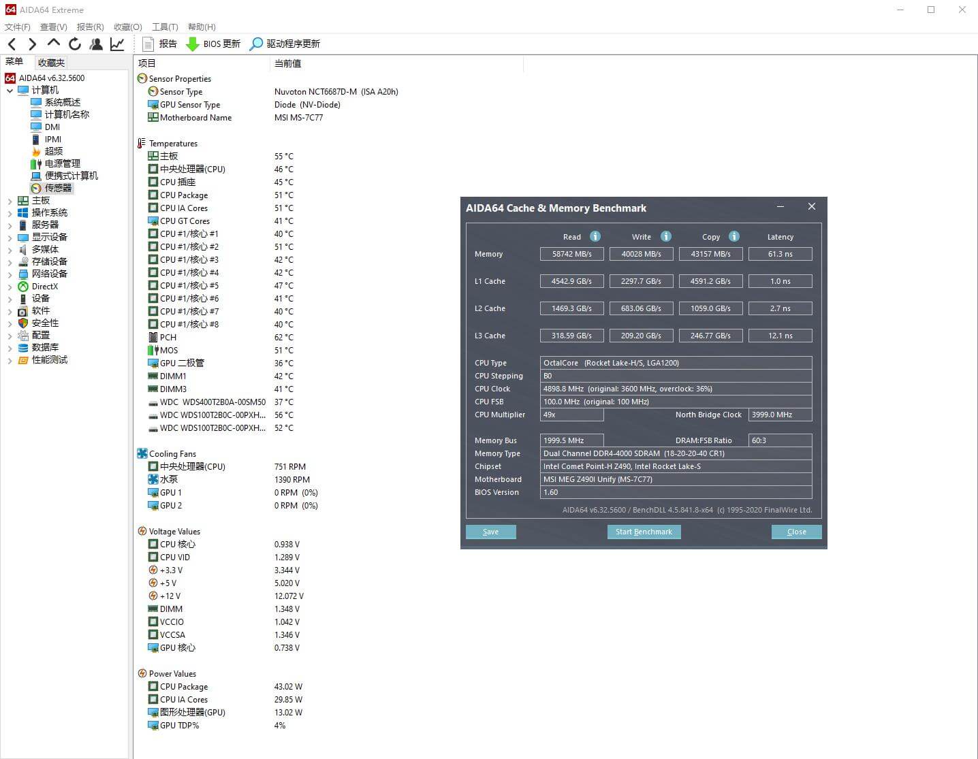Collapse the 计算机 tree node
The image size is (978, 759).
(x=10, y=91)
